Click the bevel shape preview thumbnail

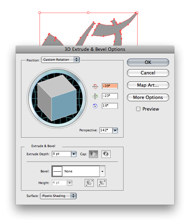pos(57,171)
